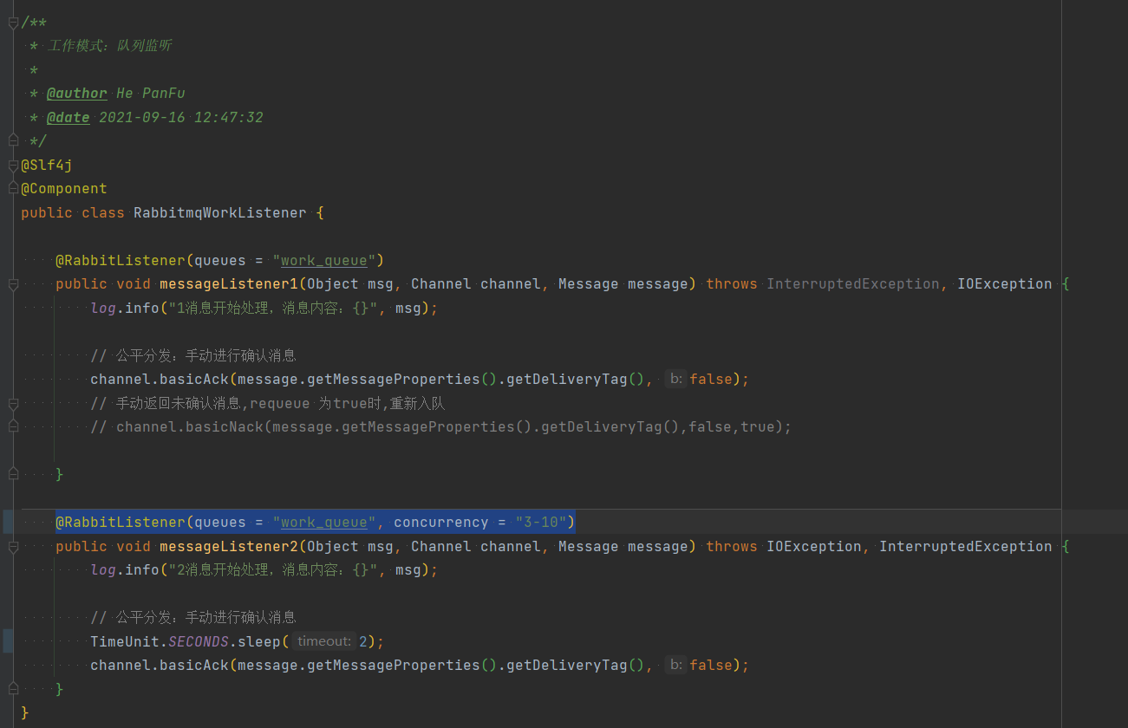Click the "b:" parameter hint in messageListener1's basicAck
The width and height of the screenshot is (1128, 728).
click(675, 379)
